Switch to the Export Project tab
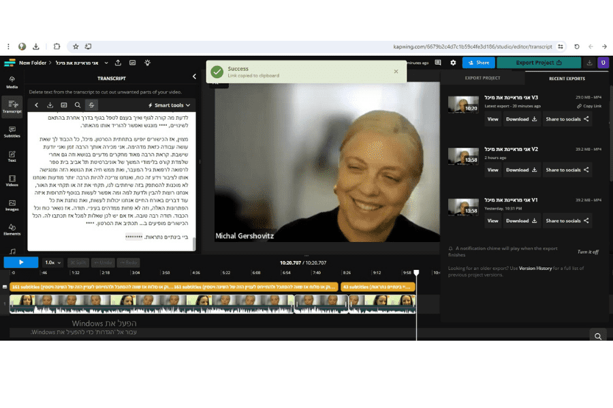This screenshot has height=408, width=613. [482, 78]
